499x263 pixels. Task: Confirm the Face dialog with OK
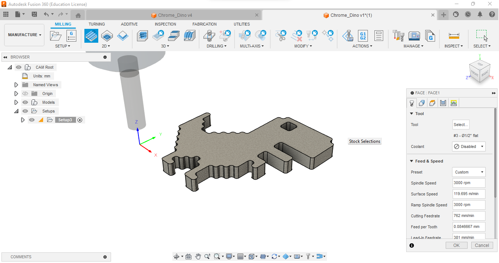[x=456, y=245]
